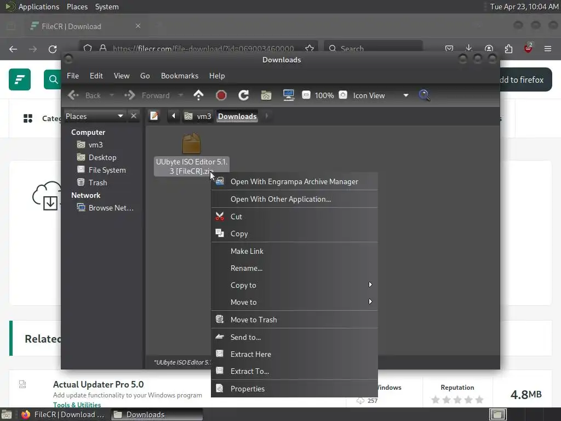Reload the Firefox page
The width and height of the screenshot is (561, 421).
tap(53, 49)
